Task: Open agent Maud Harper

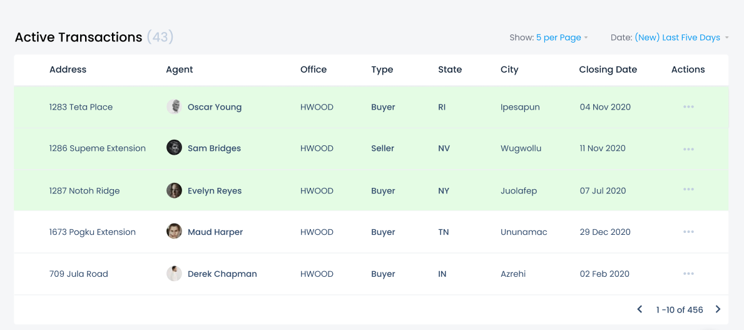Action: point(215,232)
